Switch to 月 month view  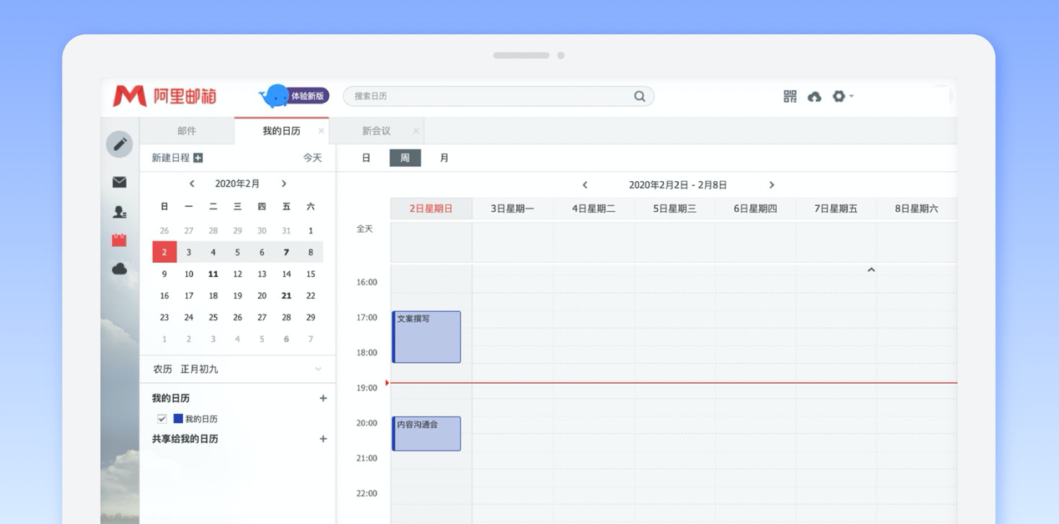click(444, 158)
